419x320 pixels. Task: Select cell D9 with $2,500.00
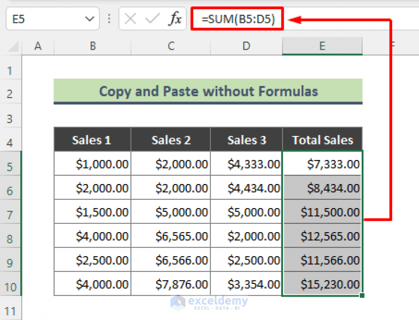246,259
